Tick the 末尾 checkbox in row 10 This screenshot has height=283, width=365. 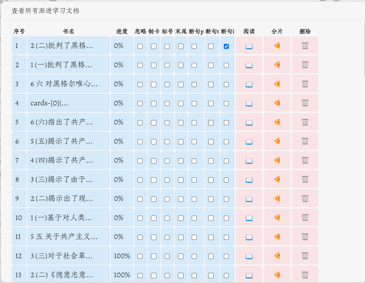tap(181, 218)
